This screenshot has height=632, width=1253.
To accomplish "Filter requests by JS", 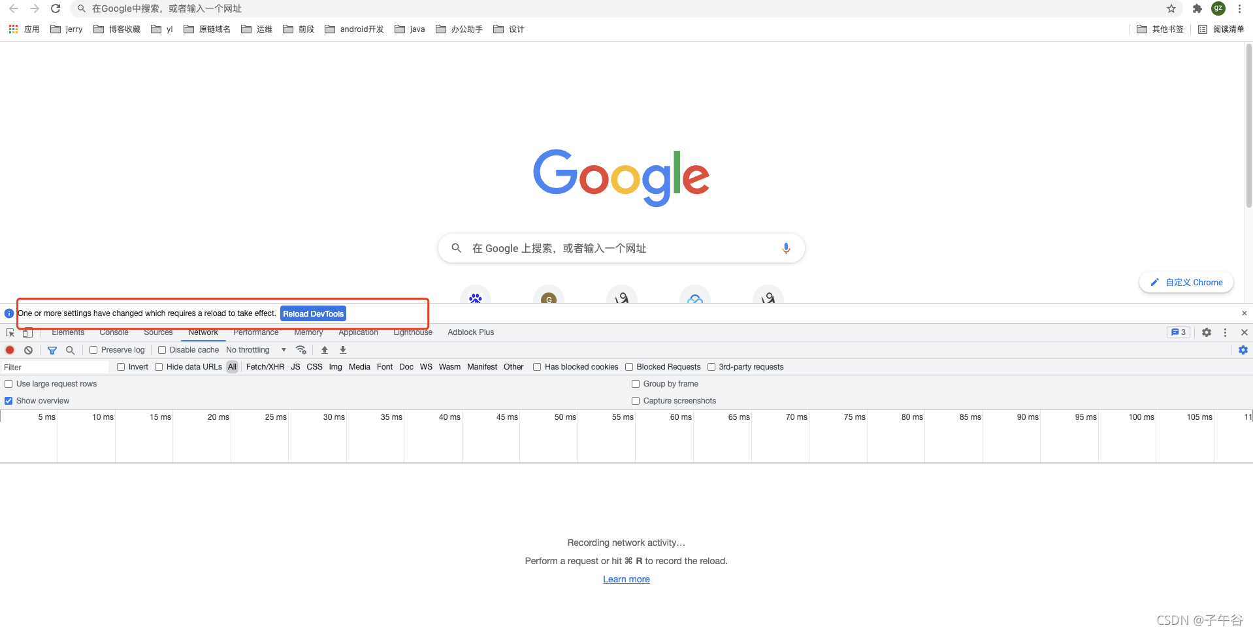I will (x=295, y=367).
